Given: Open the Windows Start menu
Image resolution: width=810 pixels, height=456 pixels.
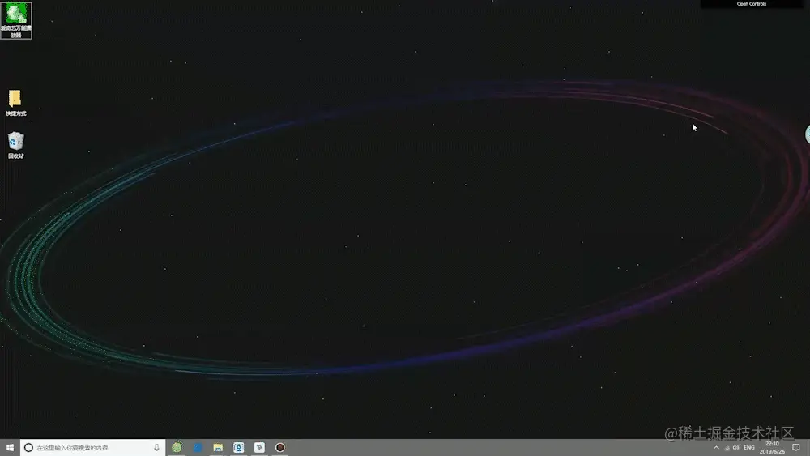Looking at the screenshot, I should coord(10,447).
